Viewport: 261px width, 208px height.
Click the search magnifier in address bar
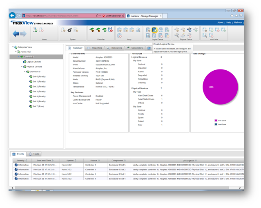97,16
